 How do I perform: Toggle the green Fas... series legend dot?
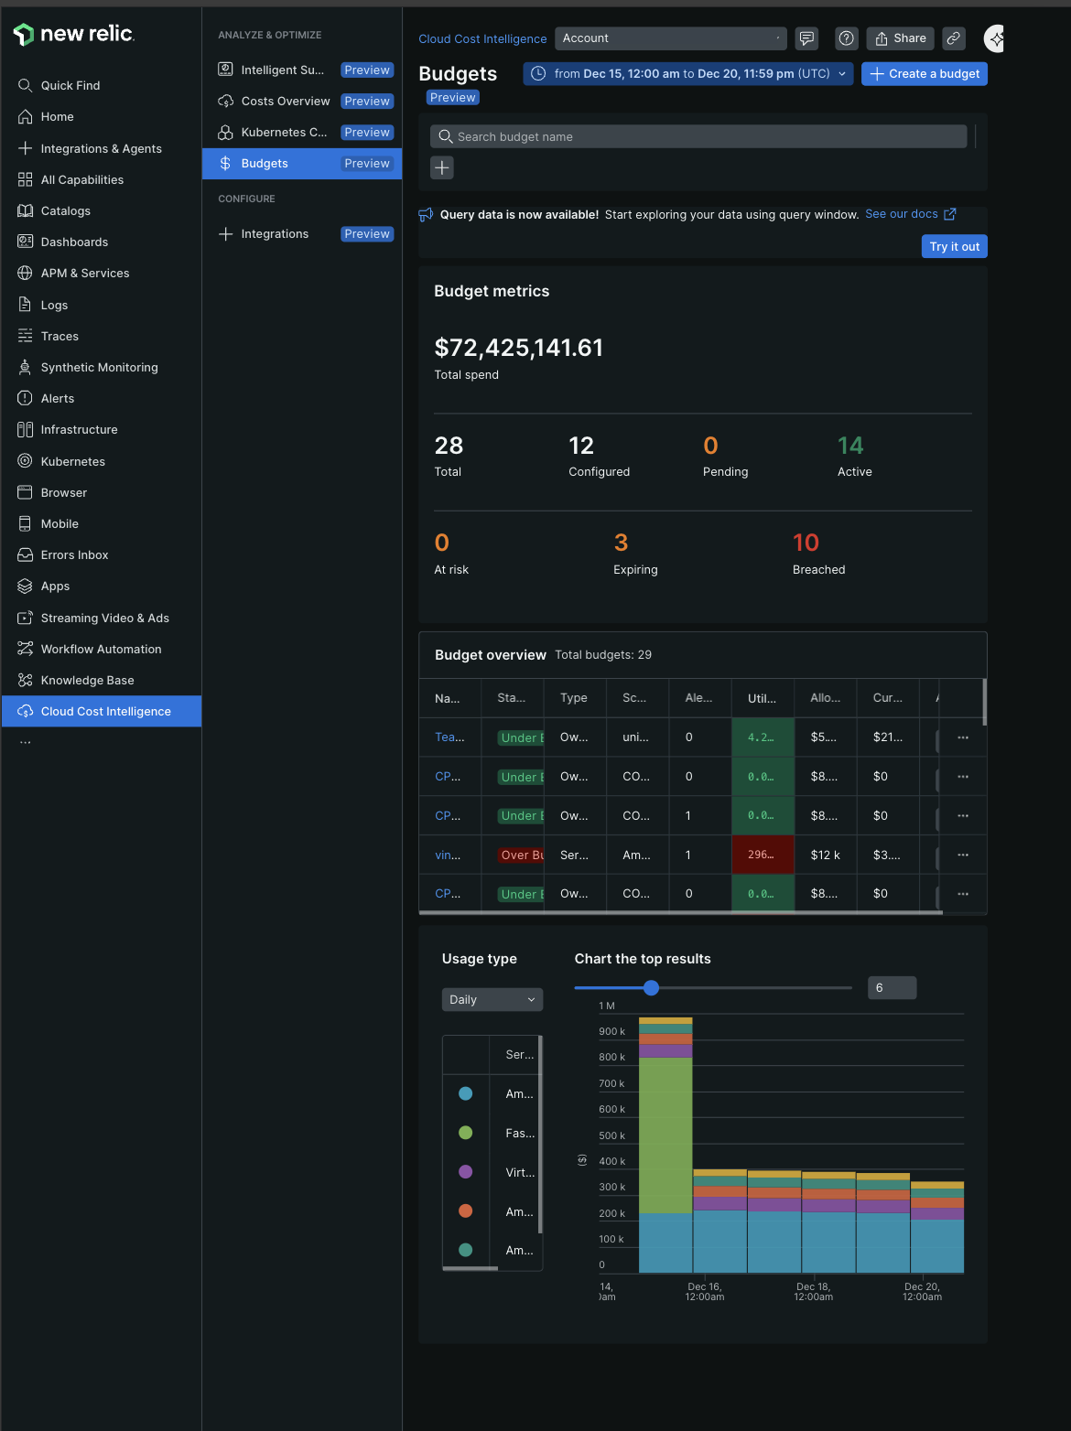click(465, 1133)
